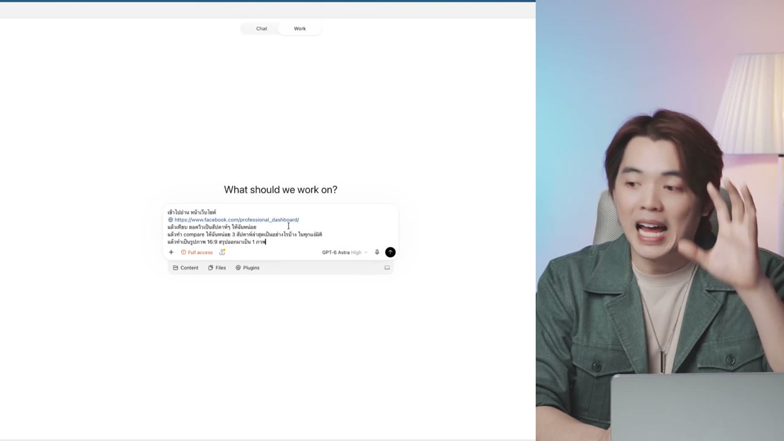
Task: Click the panel icon at right of Plugins row
Action: coord(387,268)
